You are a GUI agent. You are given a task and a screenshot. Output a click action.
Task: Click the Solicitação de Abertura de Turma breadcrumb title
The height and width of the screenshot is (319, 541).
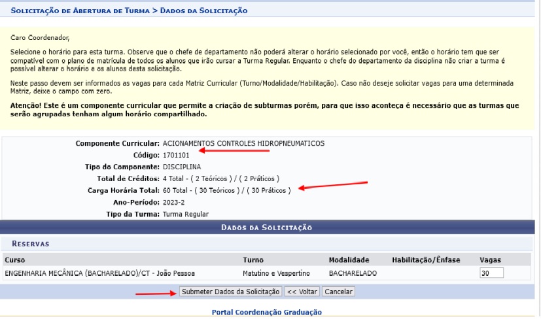pyautogui.click(x=80, y=10)
